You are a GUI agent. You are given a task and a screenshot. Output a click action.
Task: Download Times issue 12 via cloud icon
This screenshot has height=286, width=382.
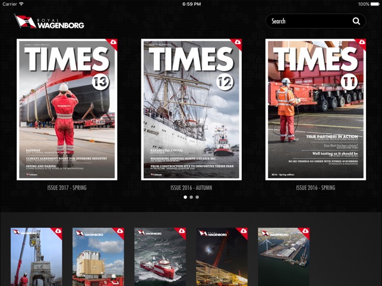238,42
